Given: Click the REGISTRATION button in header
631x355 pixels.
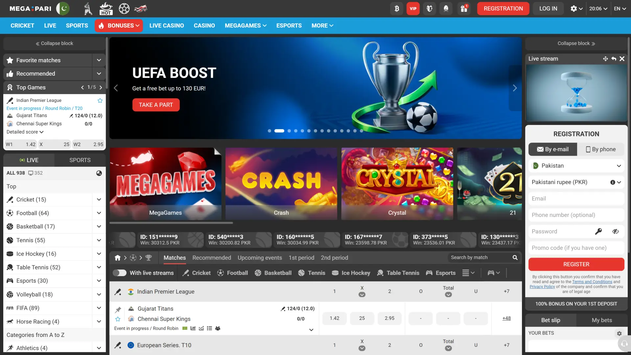Looking at the screenshot, I should [503, 9].
